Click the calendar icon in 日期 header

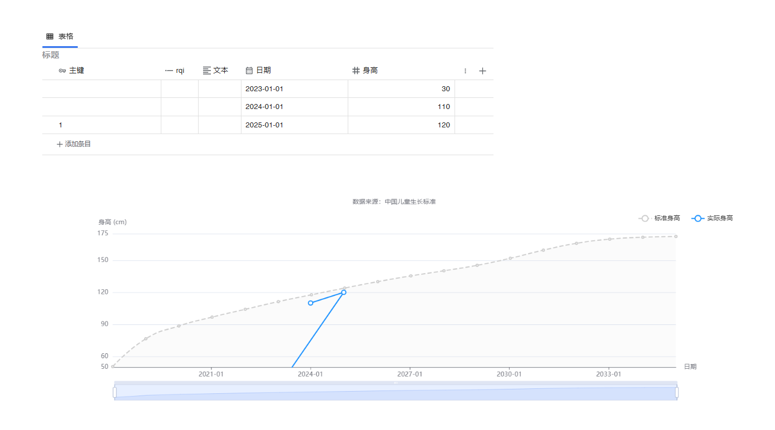click(x=249, y=71)
